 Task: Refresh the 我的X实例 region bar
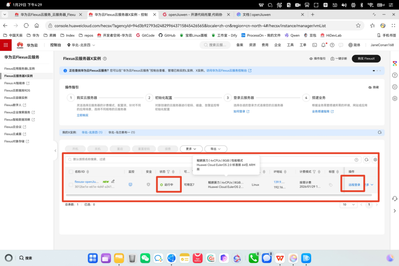coord(379,132)
